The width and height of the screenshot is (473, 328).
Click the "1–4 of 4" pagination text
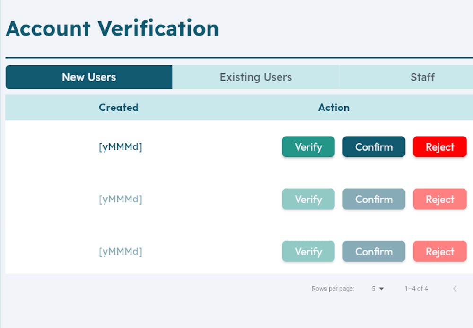pyautogui.click(x=416, y=289)
